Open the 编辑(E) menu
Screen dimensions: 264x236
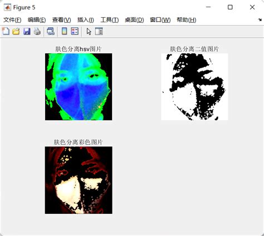click(x=37, y=20)
